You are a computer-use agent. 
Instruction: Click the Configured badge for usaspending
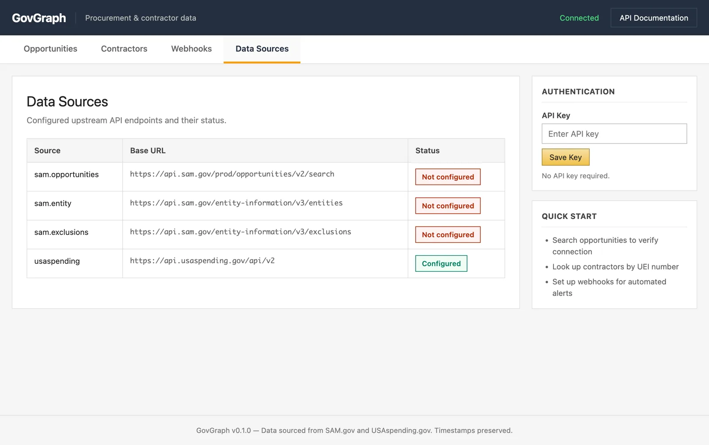coord(441,264)
